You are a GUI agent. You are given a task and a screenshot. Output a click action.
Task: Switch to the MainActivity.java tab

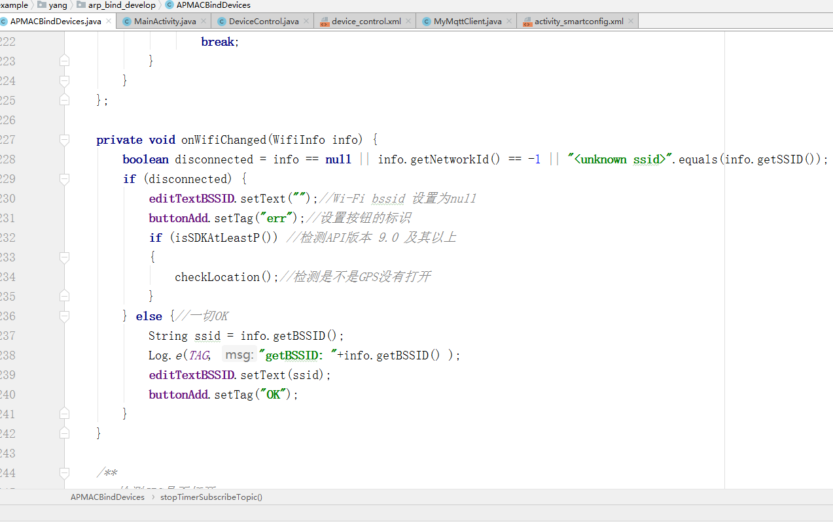click(165, 21)
